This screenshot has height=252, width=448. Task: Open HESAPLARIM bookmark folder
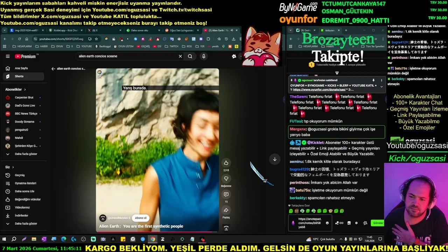(x=22, y=46)
